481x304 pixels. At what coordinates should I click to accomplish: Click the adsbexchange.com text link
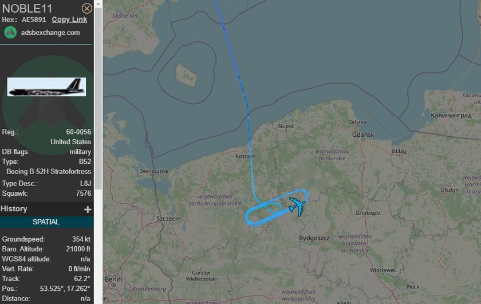(x=50, y=33)
